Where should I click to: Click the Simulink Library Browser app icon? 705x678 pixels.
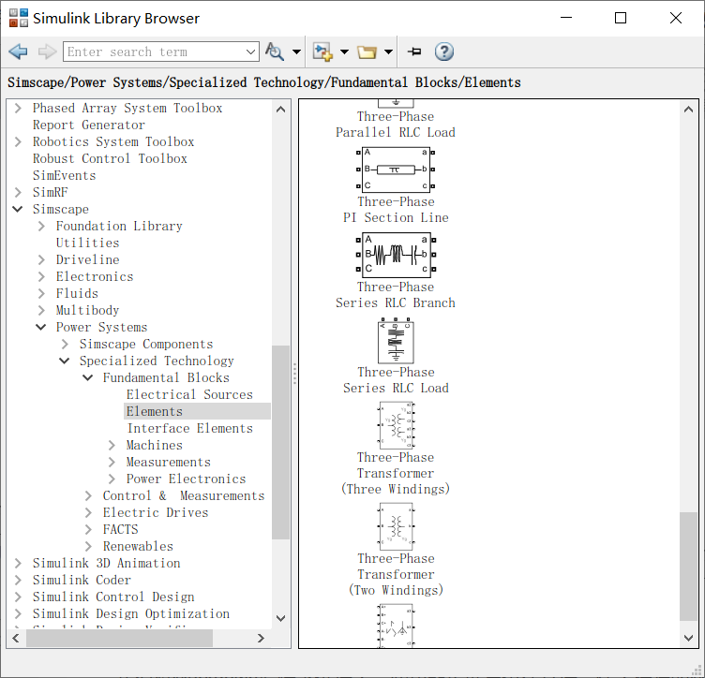[19, 18]
